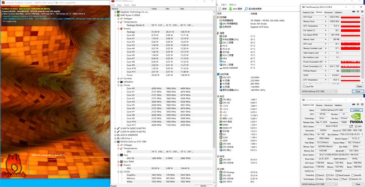Toggle the Log to file checkbox in GPU-Z
Image resolution: width=365 pixels, height=187 pixels.
pyautogui.click(x=303, y=86)
